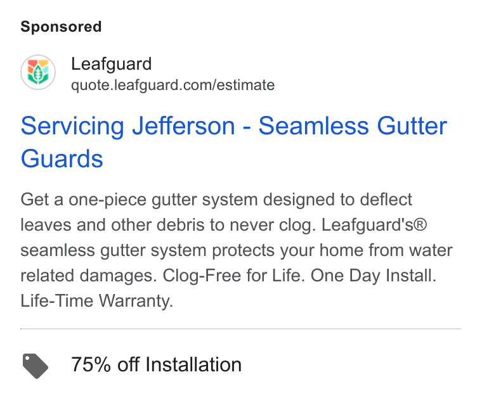Click the word Installation in the offer
The image size is (482, 403).
click(193, 364)
